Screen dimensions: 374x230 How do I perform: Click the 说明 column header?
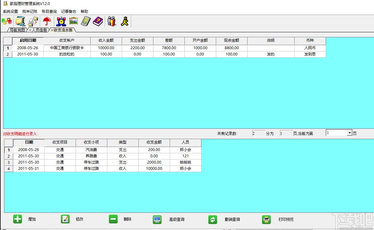271,40
